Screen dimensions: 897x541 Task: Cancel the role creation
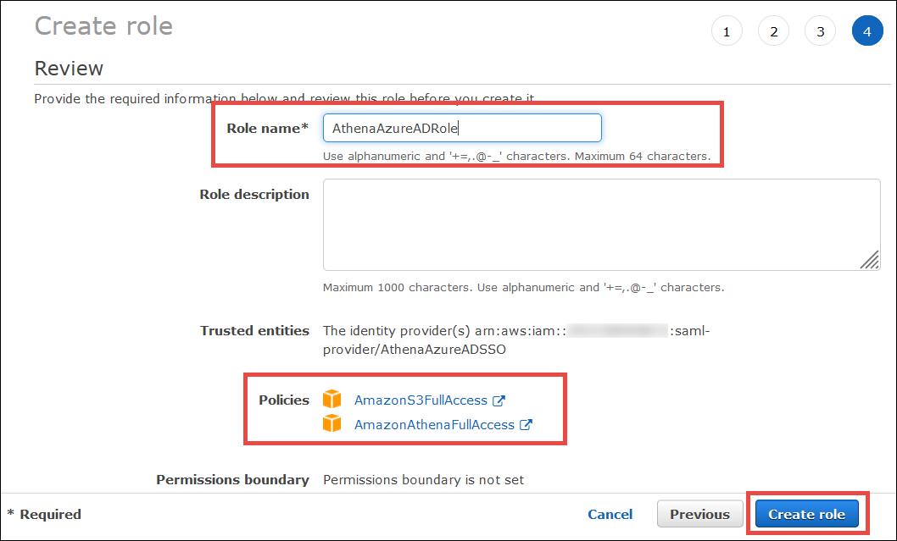pos(610,514)
